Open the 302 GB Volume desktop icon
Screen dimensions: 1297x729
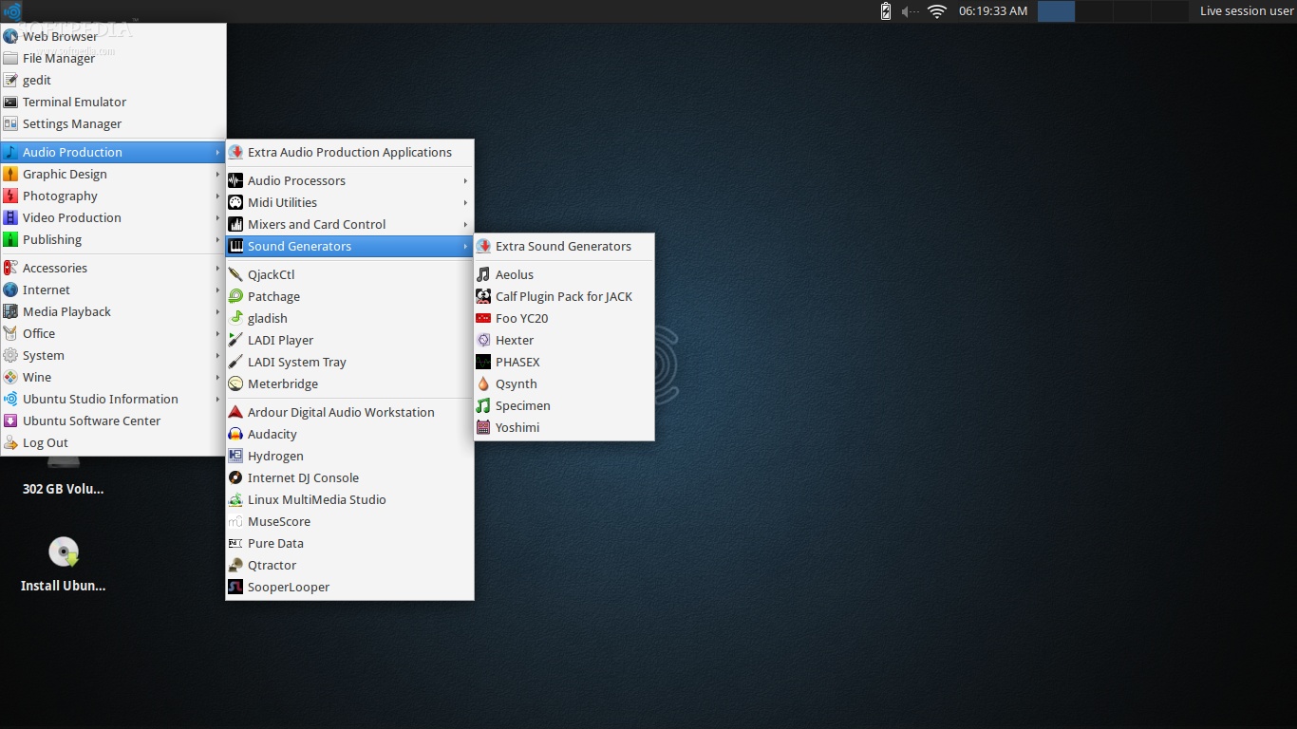tap(64, 477)
